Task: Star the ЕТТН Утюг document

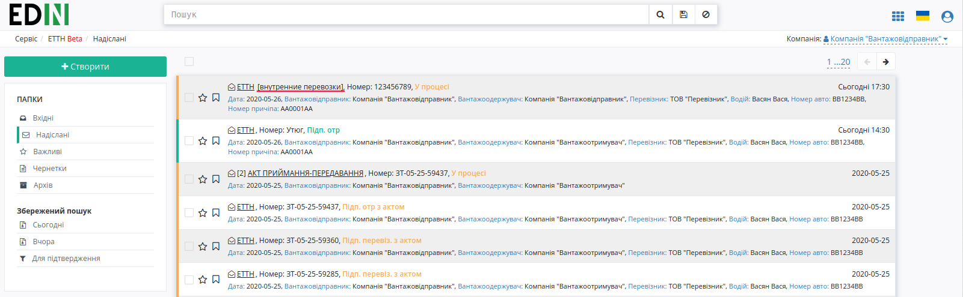Action: (x=203, y=141)
